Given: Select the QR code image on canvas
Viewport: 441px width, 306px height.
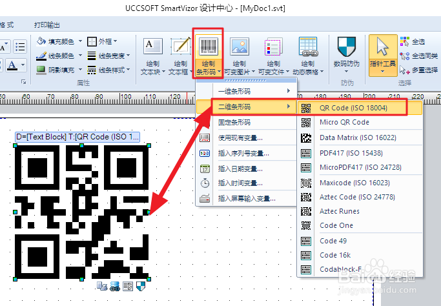Looking at the screenshot, I should click(82, 212).
